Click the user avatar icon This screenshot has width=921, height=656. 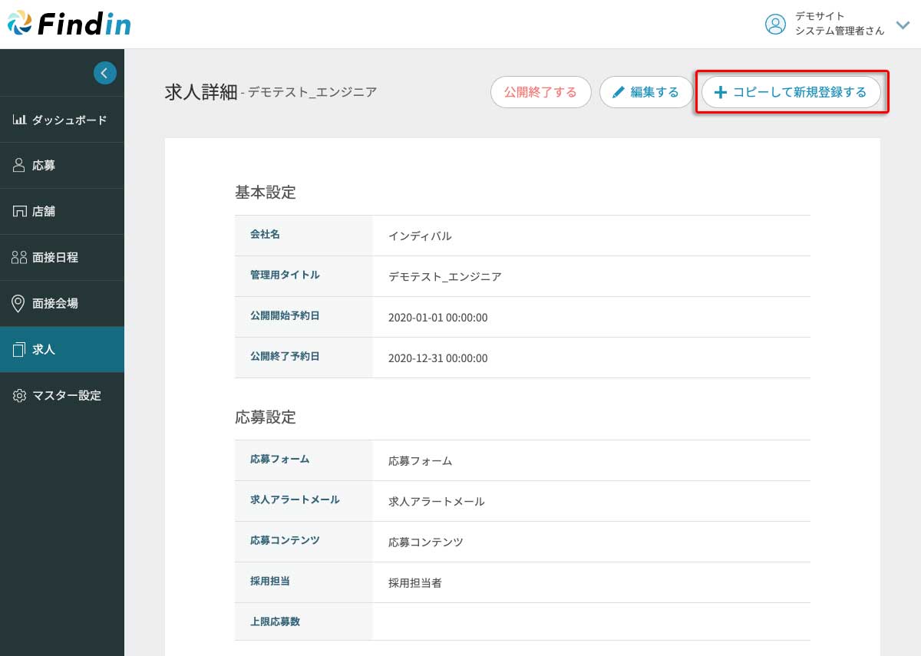pyautogui.click(x=775, y=24)
